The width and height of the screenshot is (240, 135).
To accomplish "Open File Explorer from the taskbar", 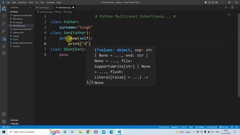I will pyautogui.click(x=80, y=132).
